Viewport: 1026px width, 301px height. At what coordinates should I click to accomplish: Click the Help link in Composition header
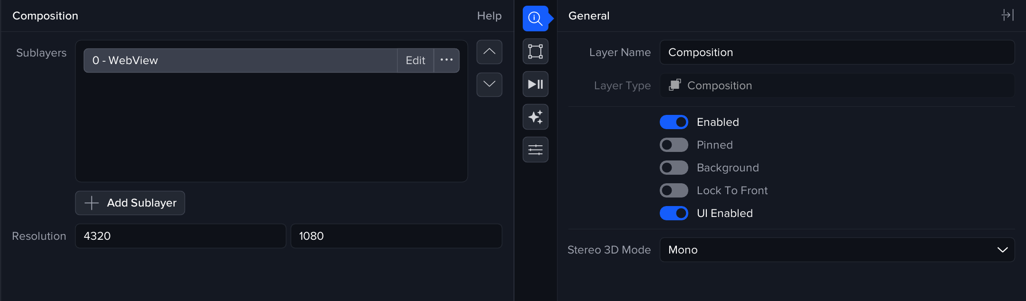pos(489,16)
